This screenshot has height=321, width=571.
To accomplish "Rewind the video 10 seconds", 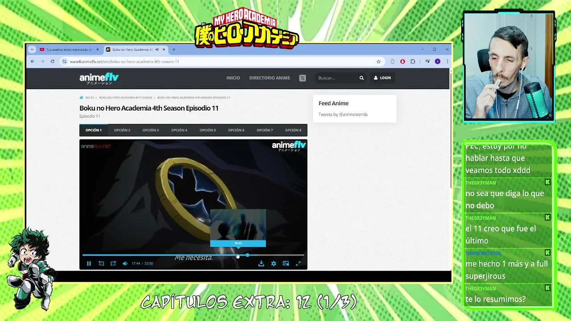I will point(101,263).
